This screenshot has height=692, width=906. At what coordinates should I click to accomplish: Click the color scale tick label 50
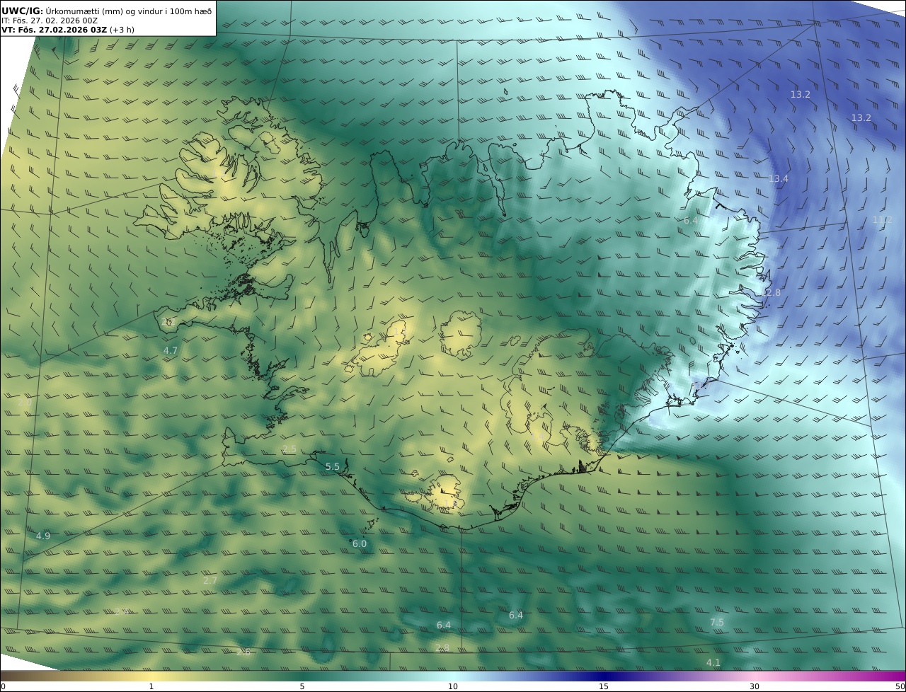(x=900, y=686)
